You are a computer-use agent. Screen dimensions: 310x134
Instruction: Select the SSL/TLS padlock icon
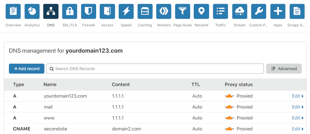(x=70, y=11)
